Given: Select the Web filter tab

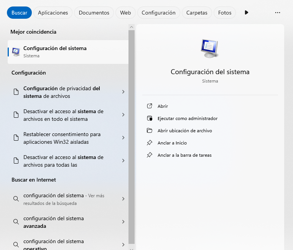Looking at the screenshot, I should point(125,13).
